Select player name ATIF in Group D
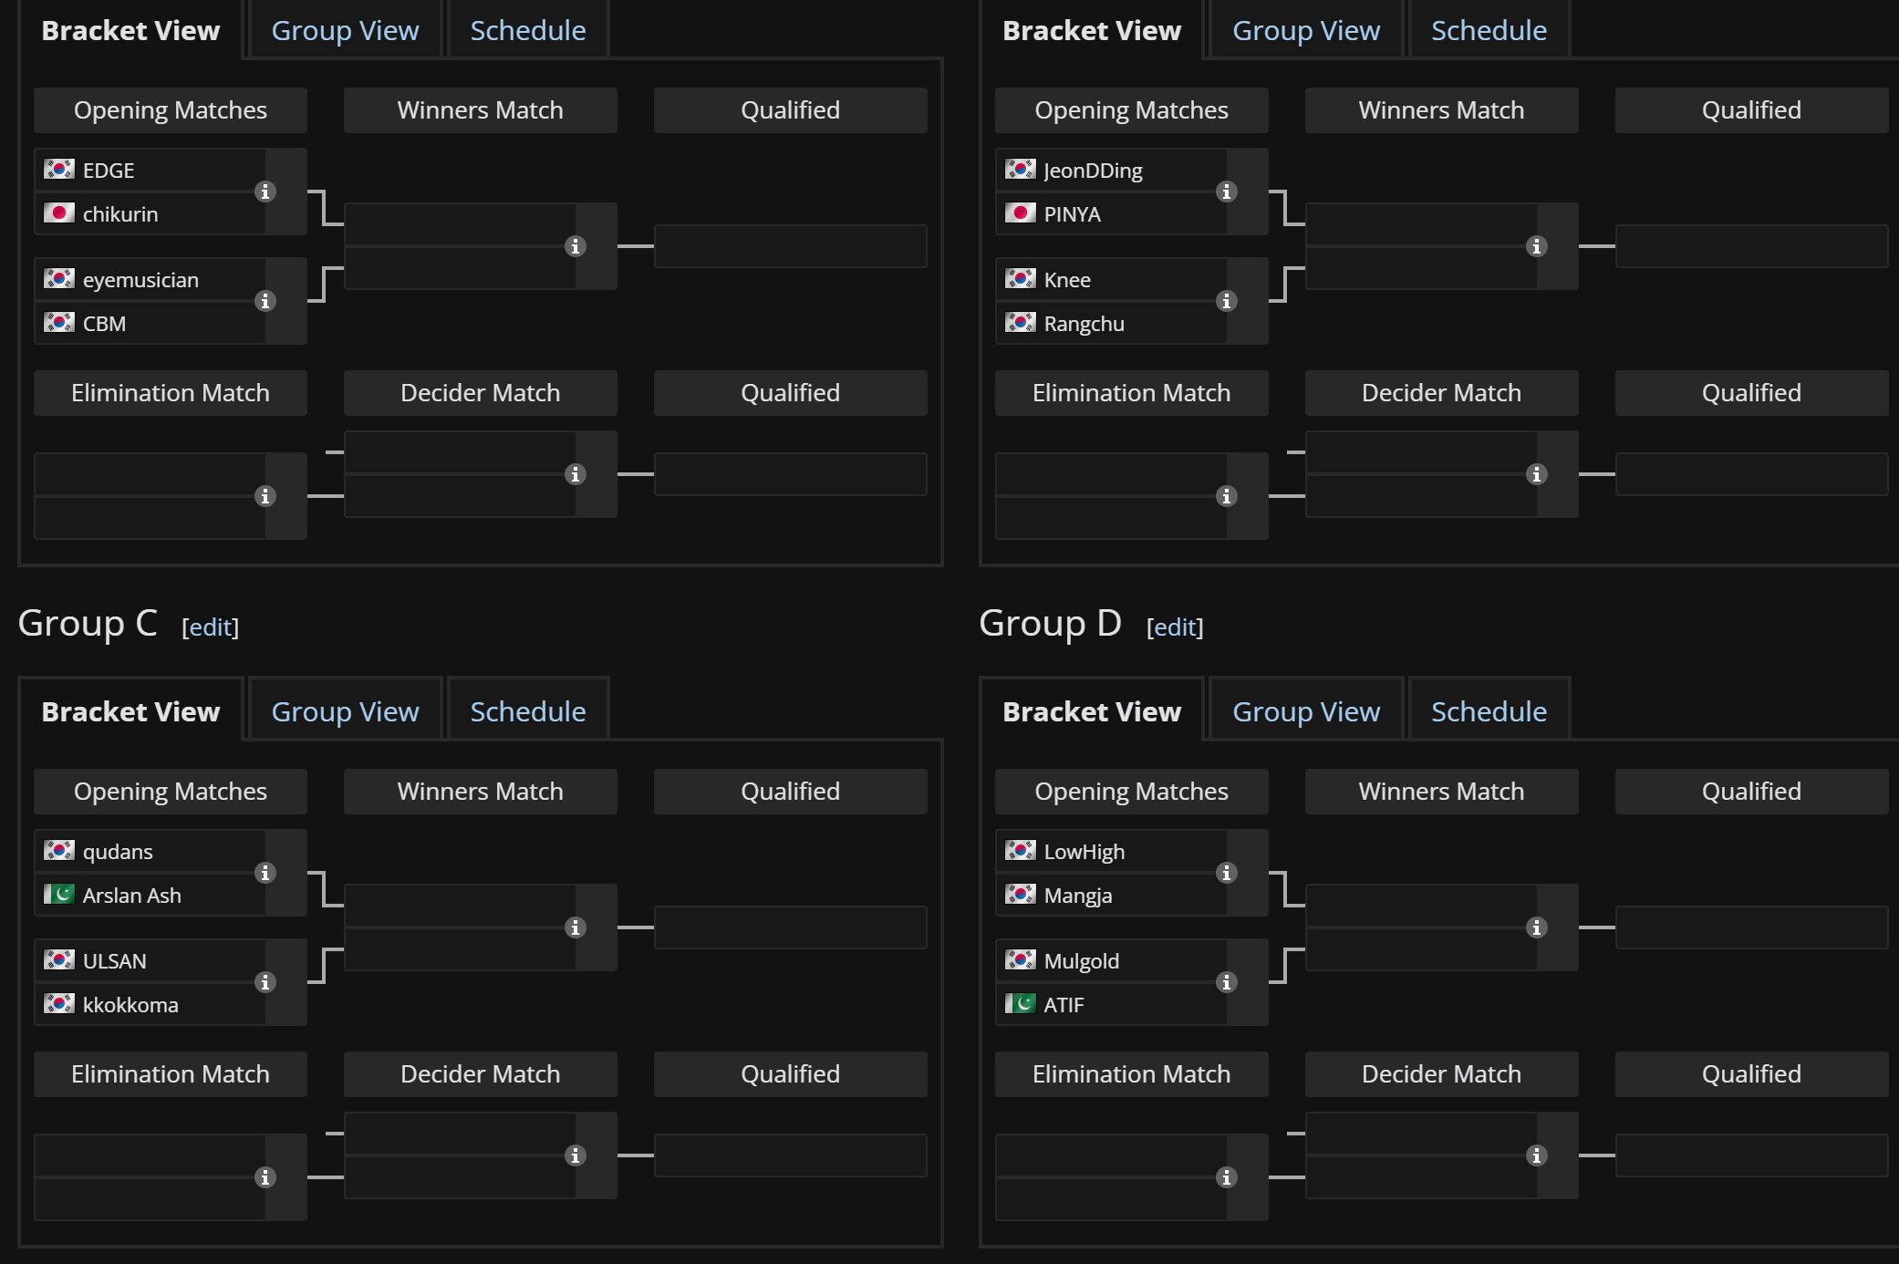This screenshot has width=1899, height=1264. click(1064, 1005)
